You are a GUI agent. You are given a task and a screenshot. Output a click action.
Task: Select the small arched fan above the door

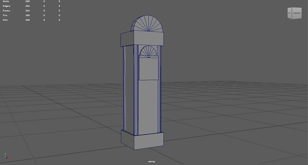[148, 51]
